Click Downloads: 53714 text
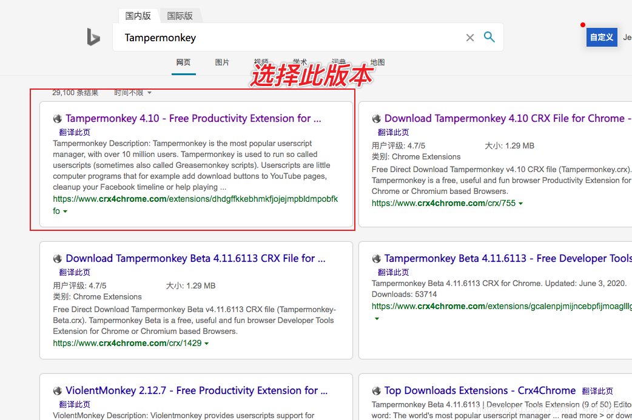 coord(405,295)
